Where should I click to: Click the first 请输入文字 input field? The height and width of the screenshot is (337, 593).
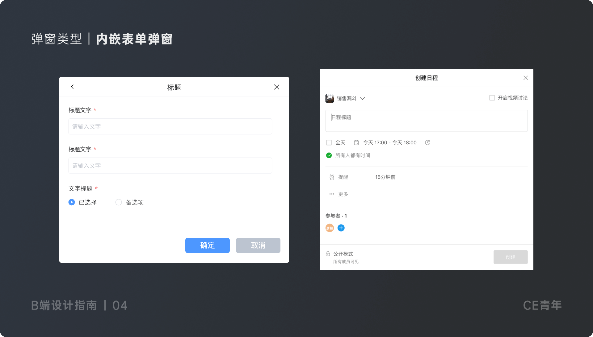pos(170,126)
